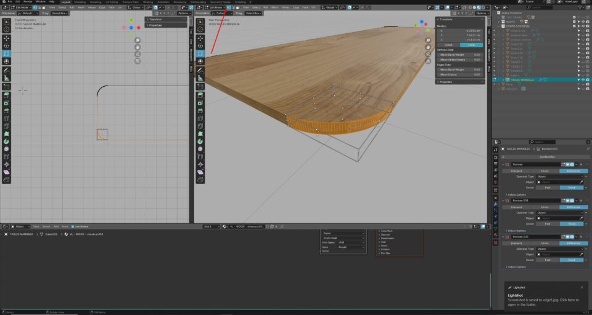
Task: Click the eyedropper in first Boolean Object field
Action: click(x=580, y=182)
